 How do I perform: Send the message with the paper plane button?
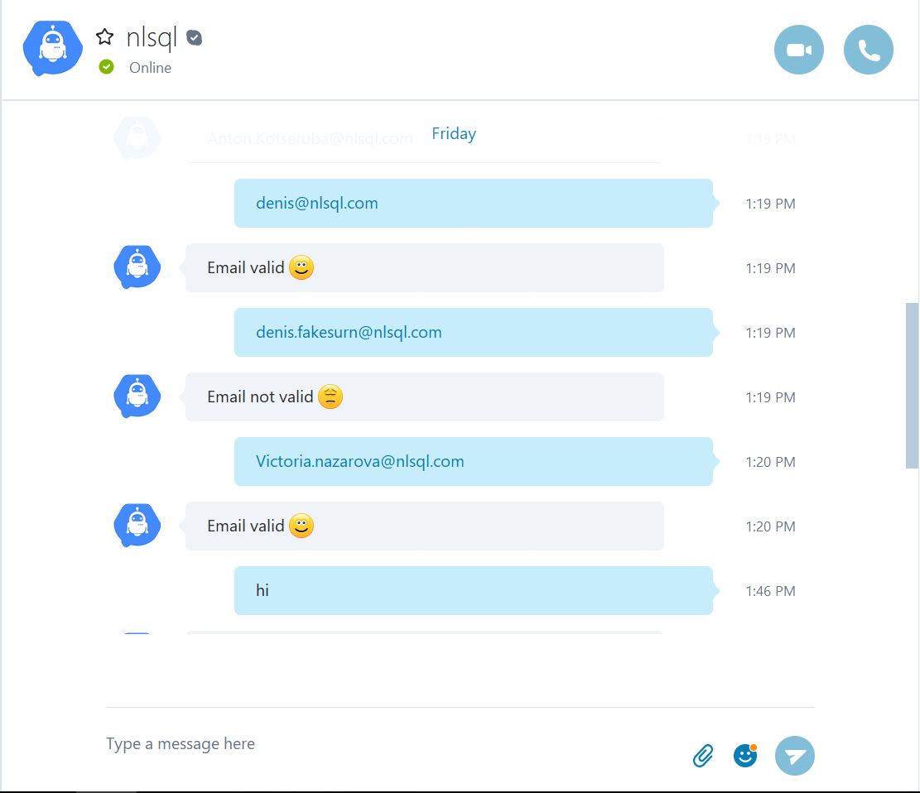[x=794, y=756]
